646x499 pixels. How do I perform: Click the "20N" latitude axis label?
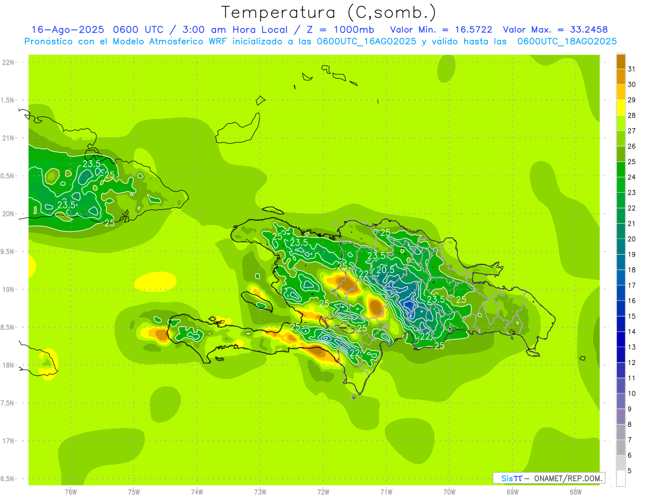(x=9, y=214)
